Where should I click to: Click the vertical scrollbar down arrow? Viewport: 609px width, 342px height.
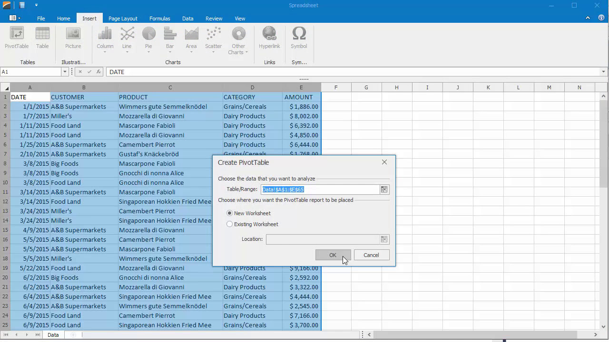click(x=604, y=326)
